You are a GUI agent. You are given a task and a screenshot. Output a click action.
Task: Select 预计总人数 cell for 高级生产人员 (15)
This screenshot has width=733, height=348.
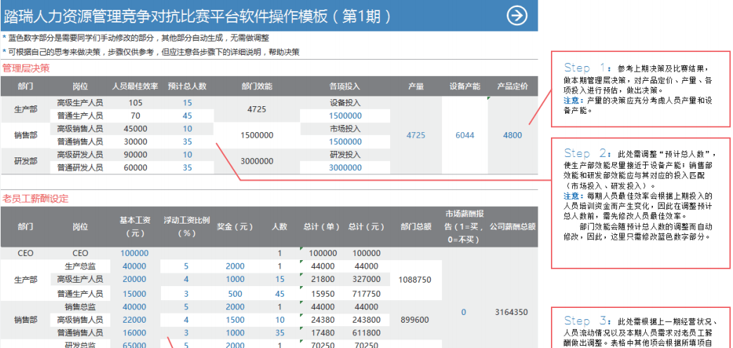[x=187, y=103]
